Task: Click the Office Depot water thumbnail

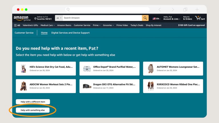Action: point(87,68)
